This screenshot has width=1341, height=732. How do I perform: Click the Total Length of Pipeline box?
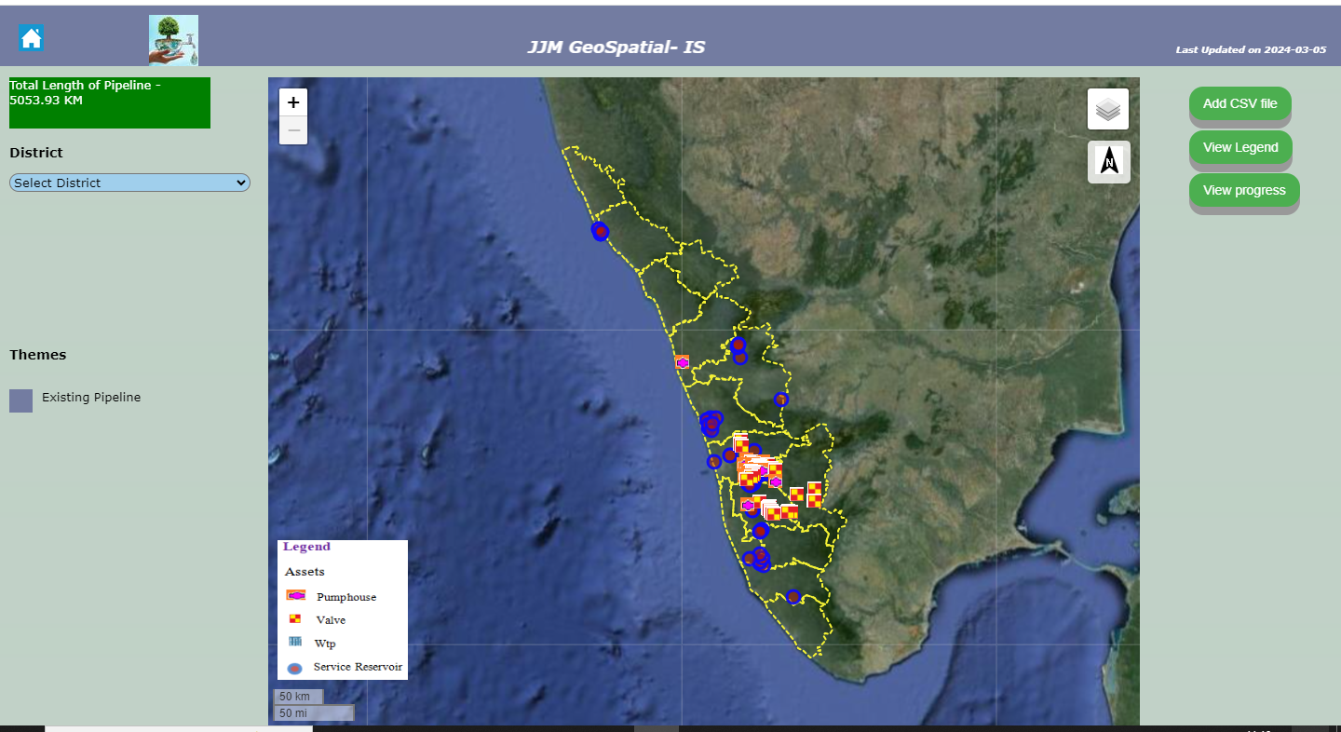pos(110,102)
